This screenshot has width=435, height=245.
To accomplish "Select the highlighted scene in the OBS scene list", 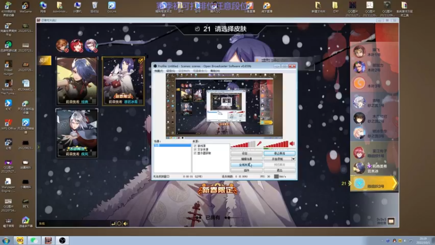I will 172,145.
